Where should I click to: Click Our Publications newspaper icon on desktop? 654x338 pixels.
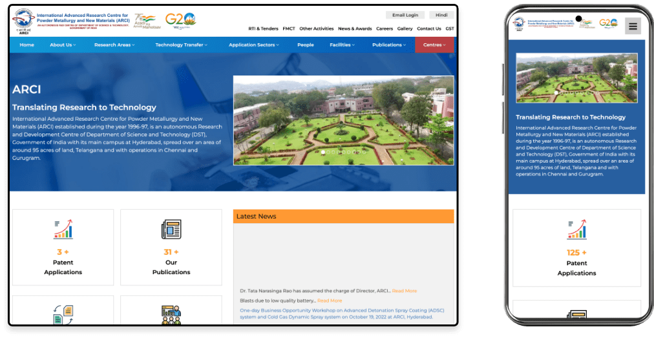[171, 230]
